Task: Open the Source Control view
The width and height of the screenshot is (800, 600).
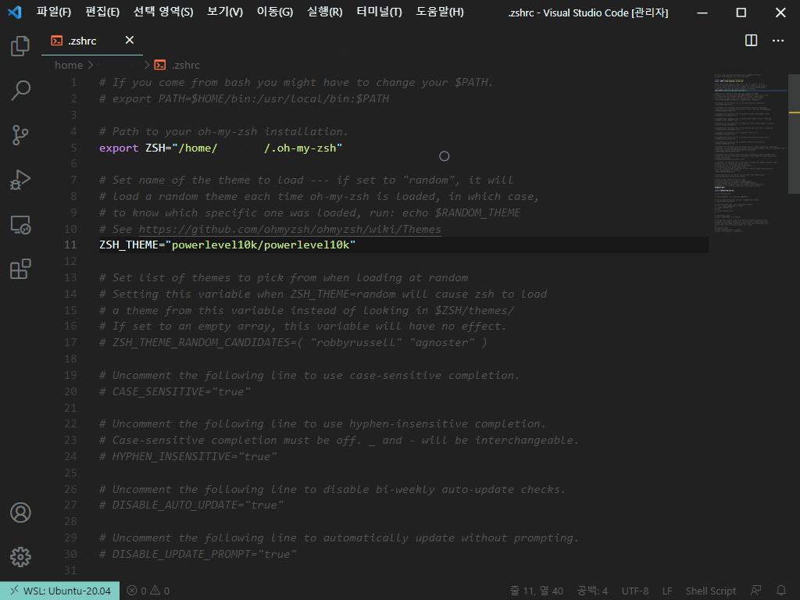Action: (20, 135)
